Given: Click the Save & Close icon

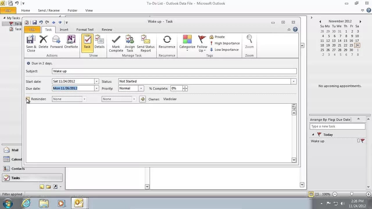Looking at the screenshot, I should [x=31, y=43].
